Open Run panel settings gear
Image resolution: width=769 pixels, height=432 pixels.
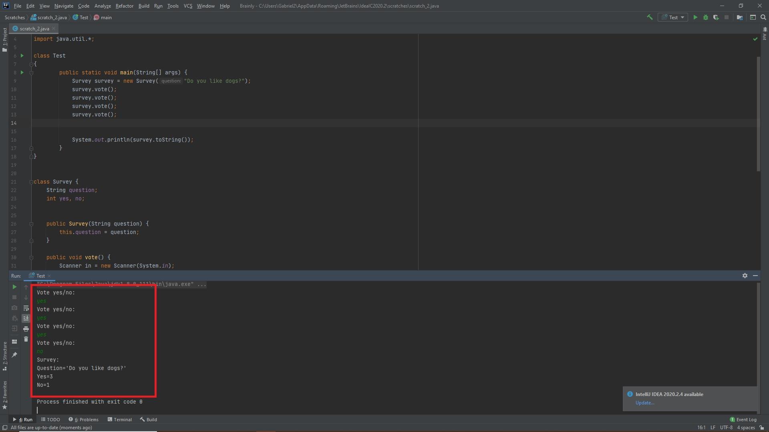745,276
